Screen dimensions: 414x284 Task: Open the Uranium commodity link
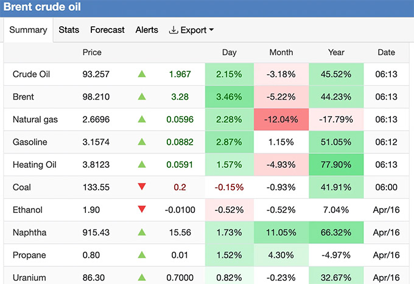[x=29, y=277]
